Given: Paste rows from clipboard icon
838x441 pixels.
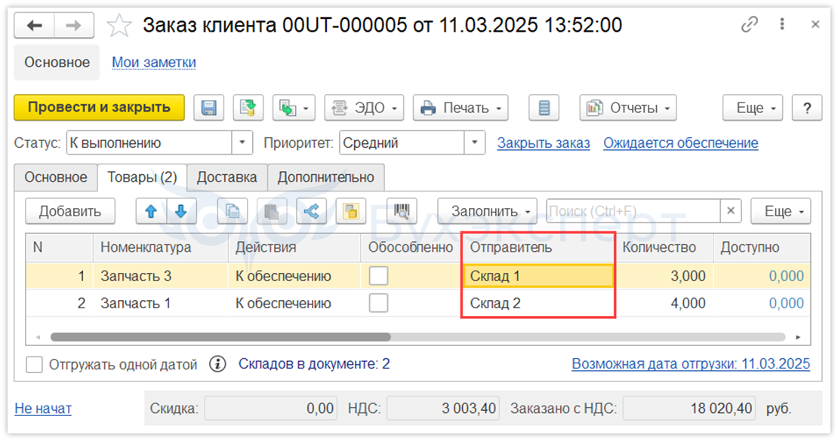Looking at the screenshot, I should click(272, 211).
